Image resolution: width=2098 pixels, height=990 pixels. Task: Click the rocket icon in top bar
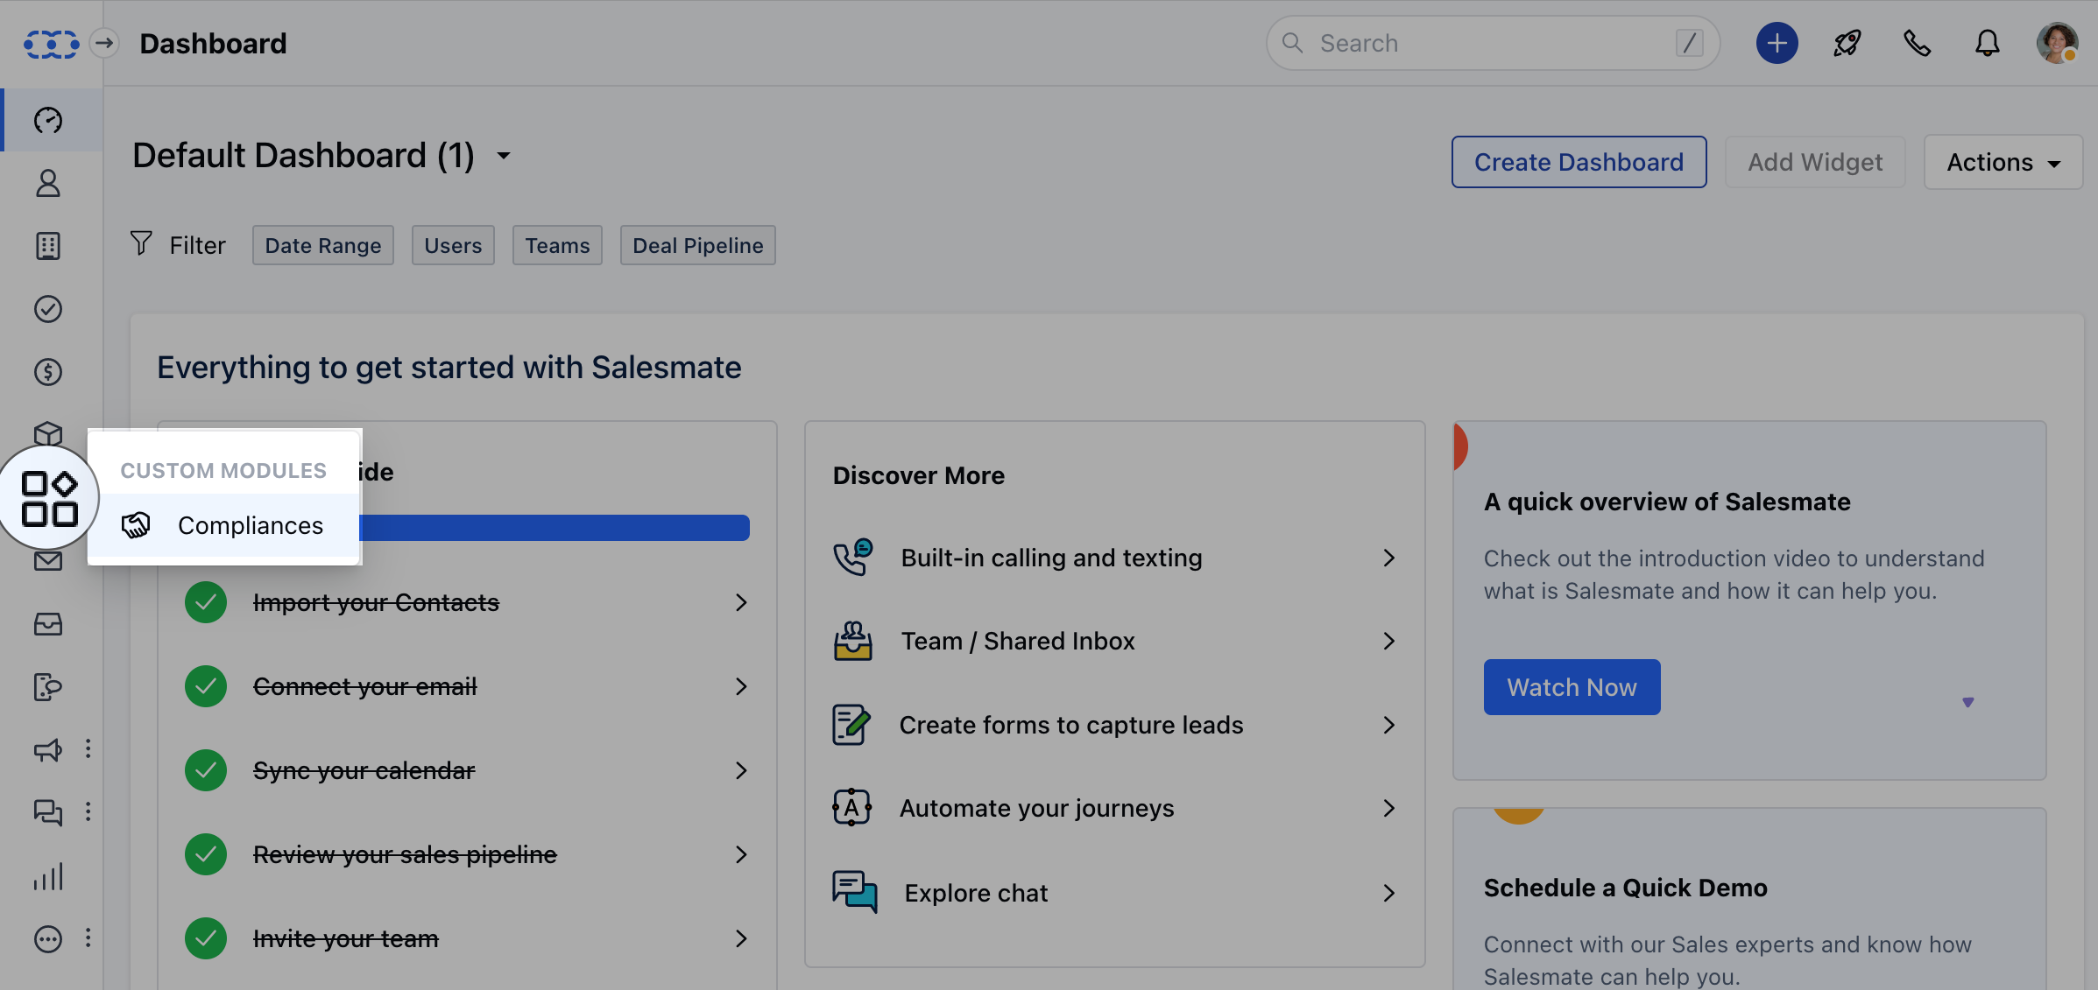click(1847, 43)
